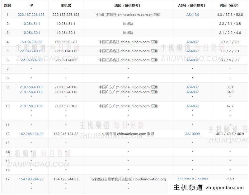The height and width of the screenshot is (195, 249).
Task: Select the 47.7 time value in hop 10
Action: click(230, 106)
